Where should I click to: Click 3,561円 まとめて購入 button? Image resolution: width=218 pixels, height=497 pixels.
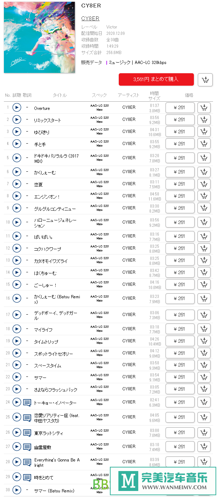156,79
